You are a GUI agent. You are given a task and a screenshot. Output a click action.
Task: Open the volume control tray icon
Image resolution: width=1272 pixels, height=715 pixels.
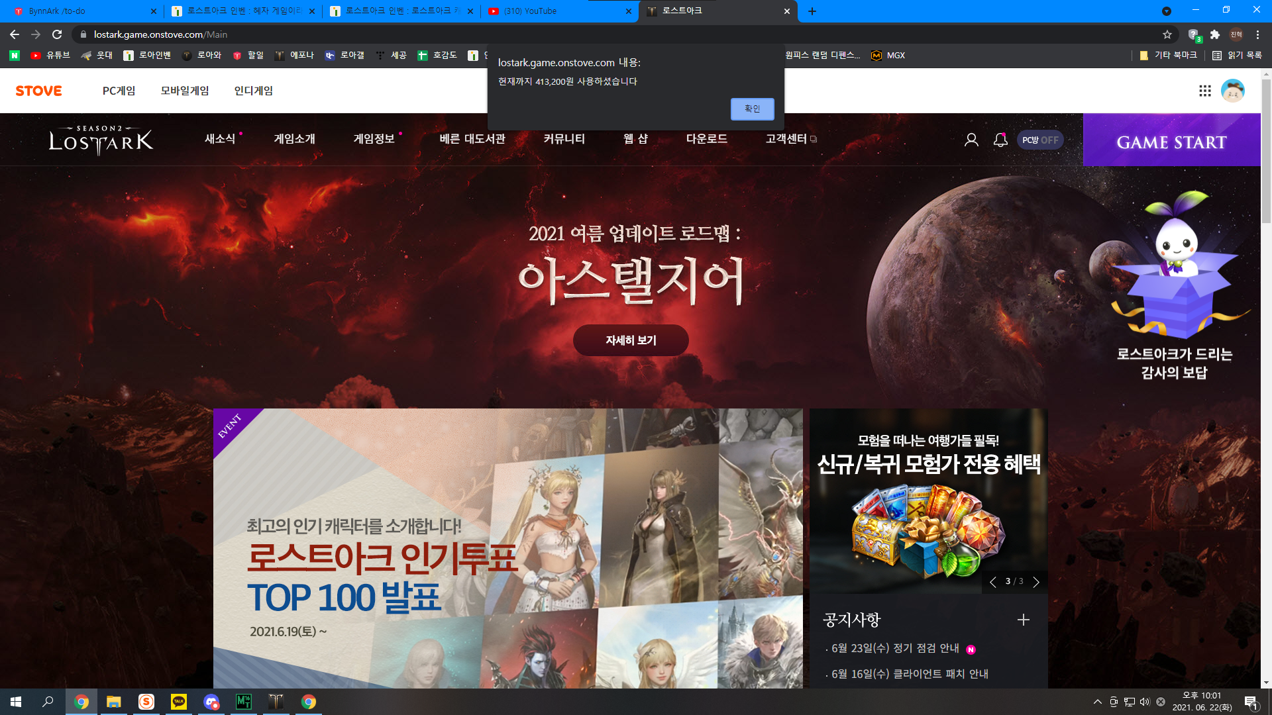point(1145,702)
